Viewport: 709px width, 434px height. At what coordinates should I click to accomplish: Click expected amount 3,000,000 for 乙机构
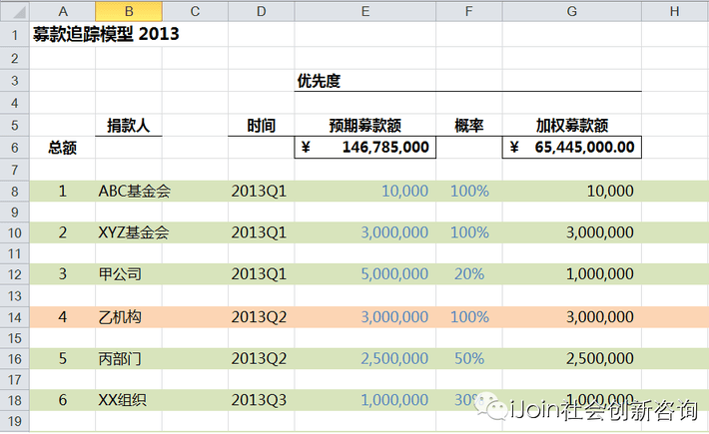click(394, 317)
